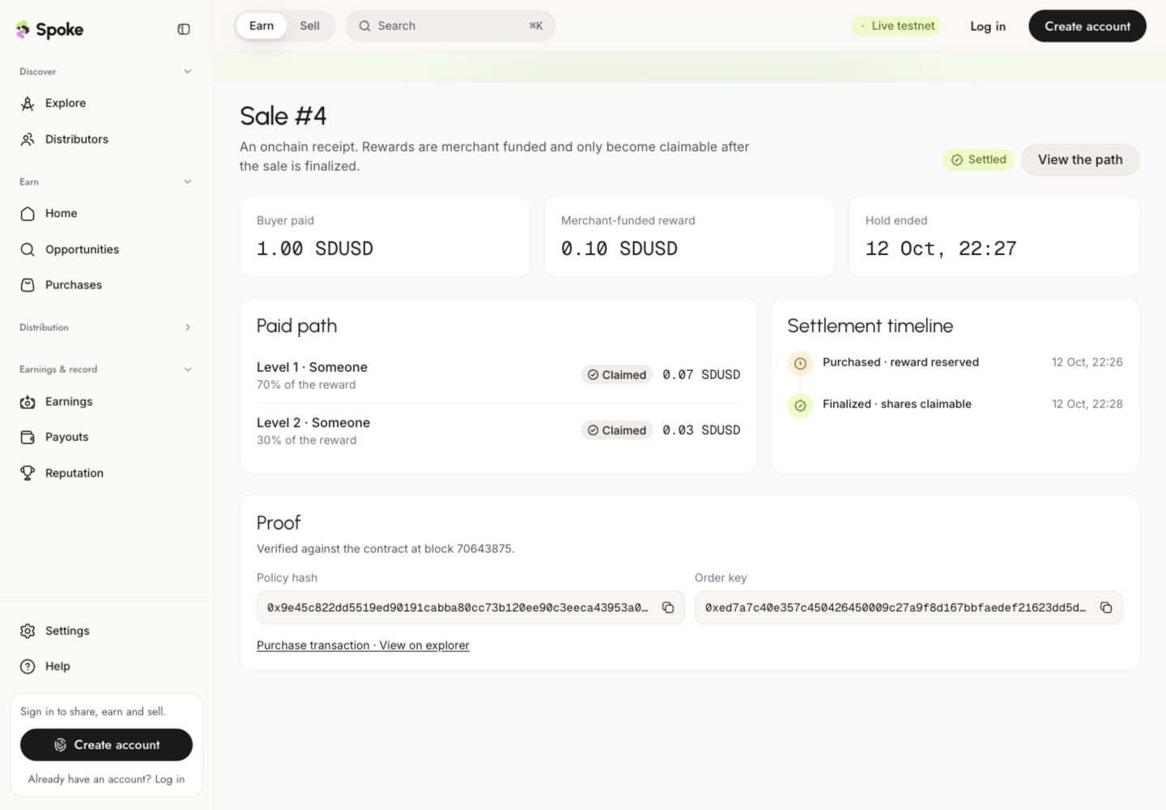The height and width of the screenshot is (810, 1166).
Task: Click the Distributors people icon
Action: click(x=28, y=139)
